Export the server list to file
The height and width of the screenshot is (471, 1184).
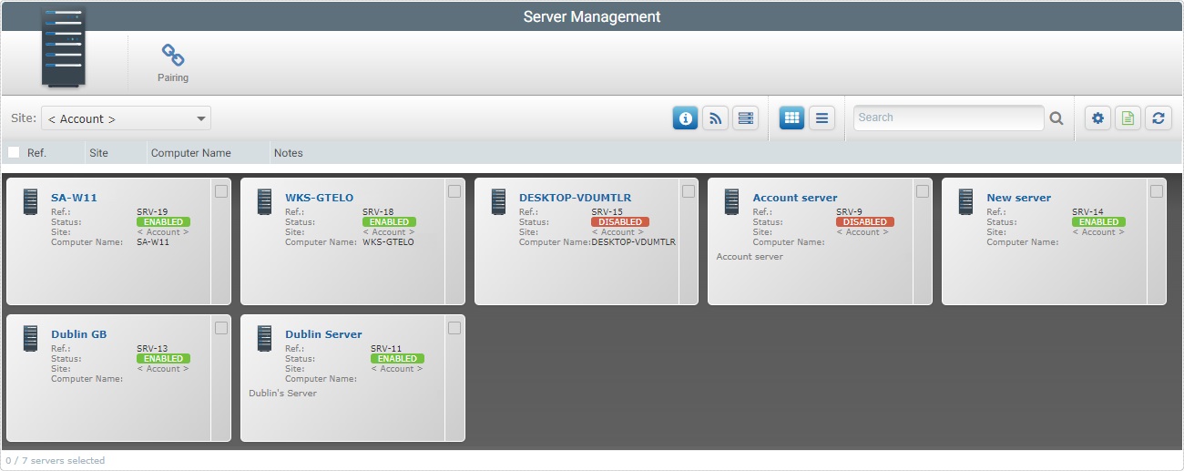tap(1128, 118)
